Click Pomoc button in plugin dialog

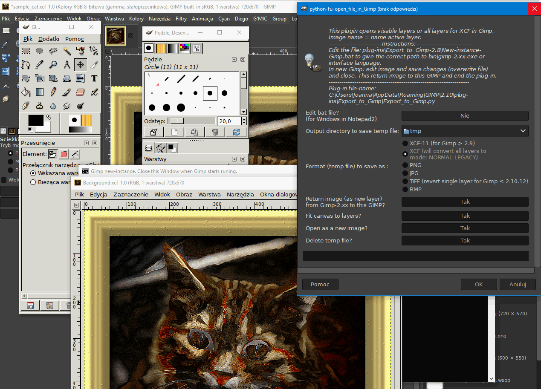[x=320, y=284]
